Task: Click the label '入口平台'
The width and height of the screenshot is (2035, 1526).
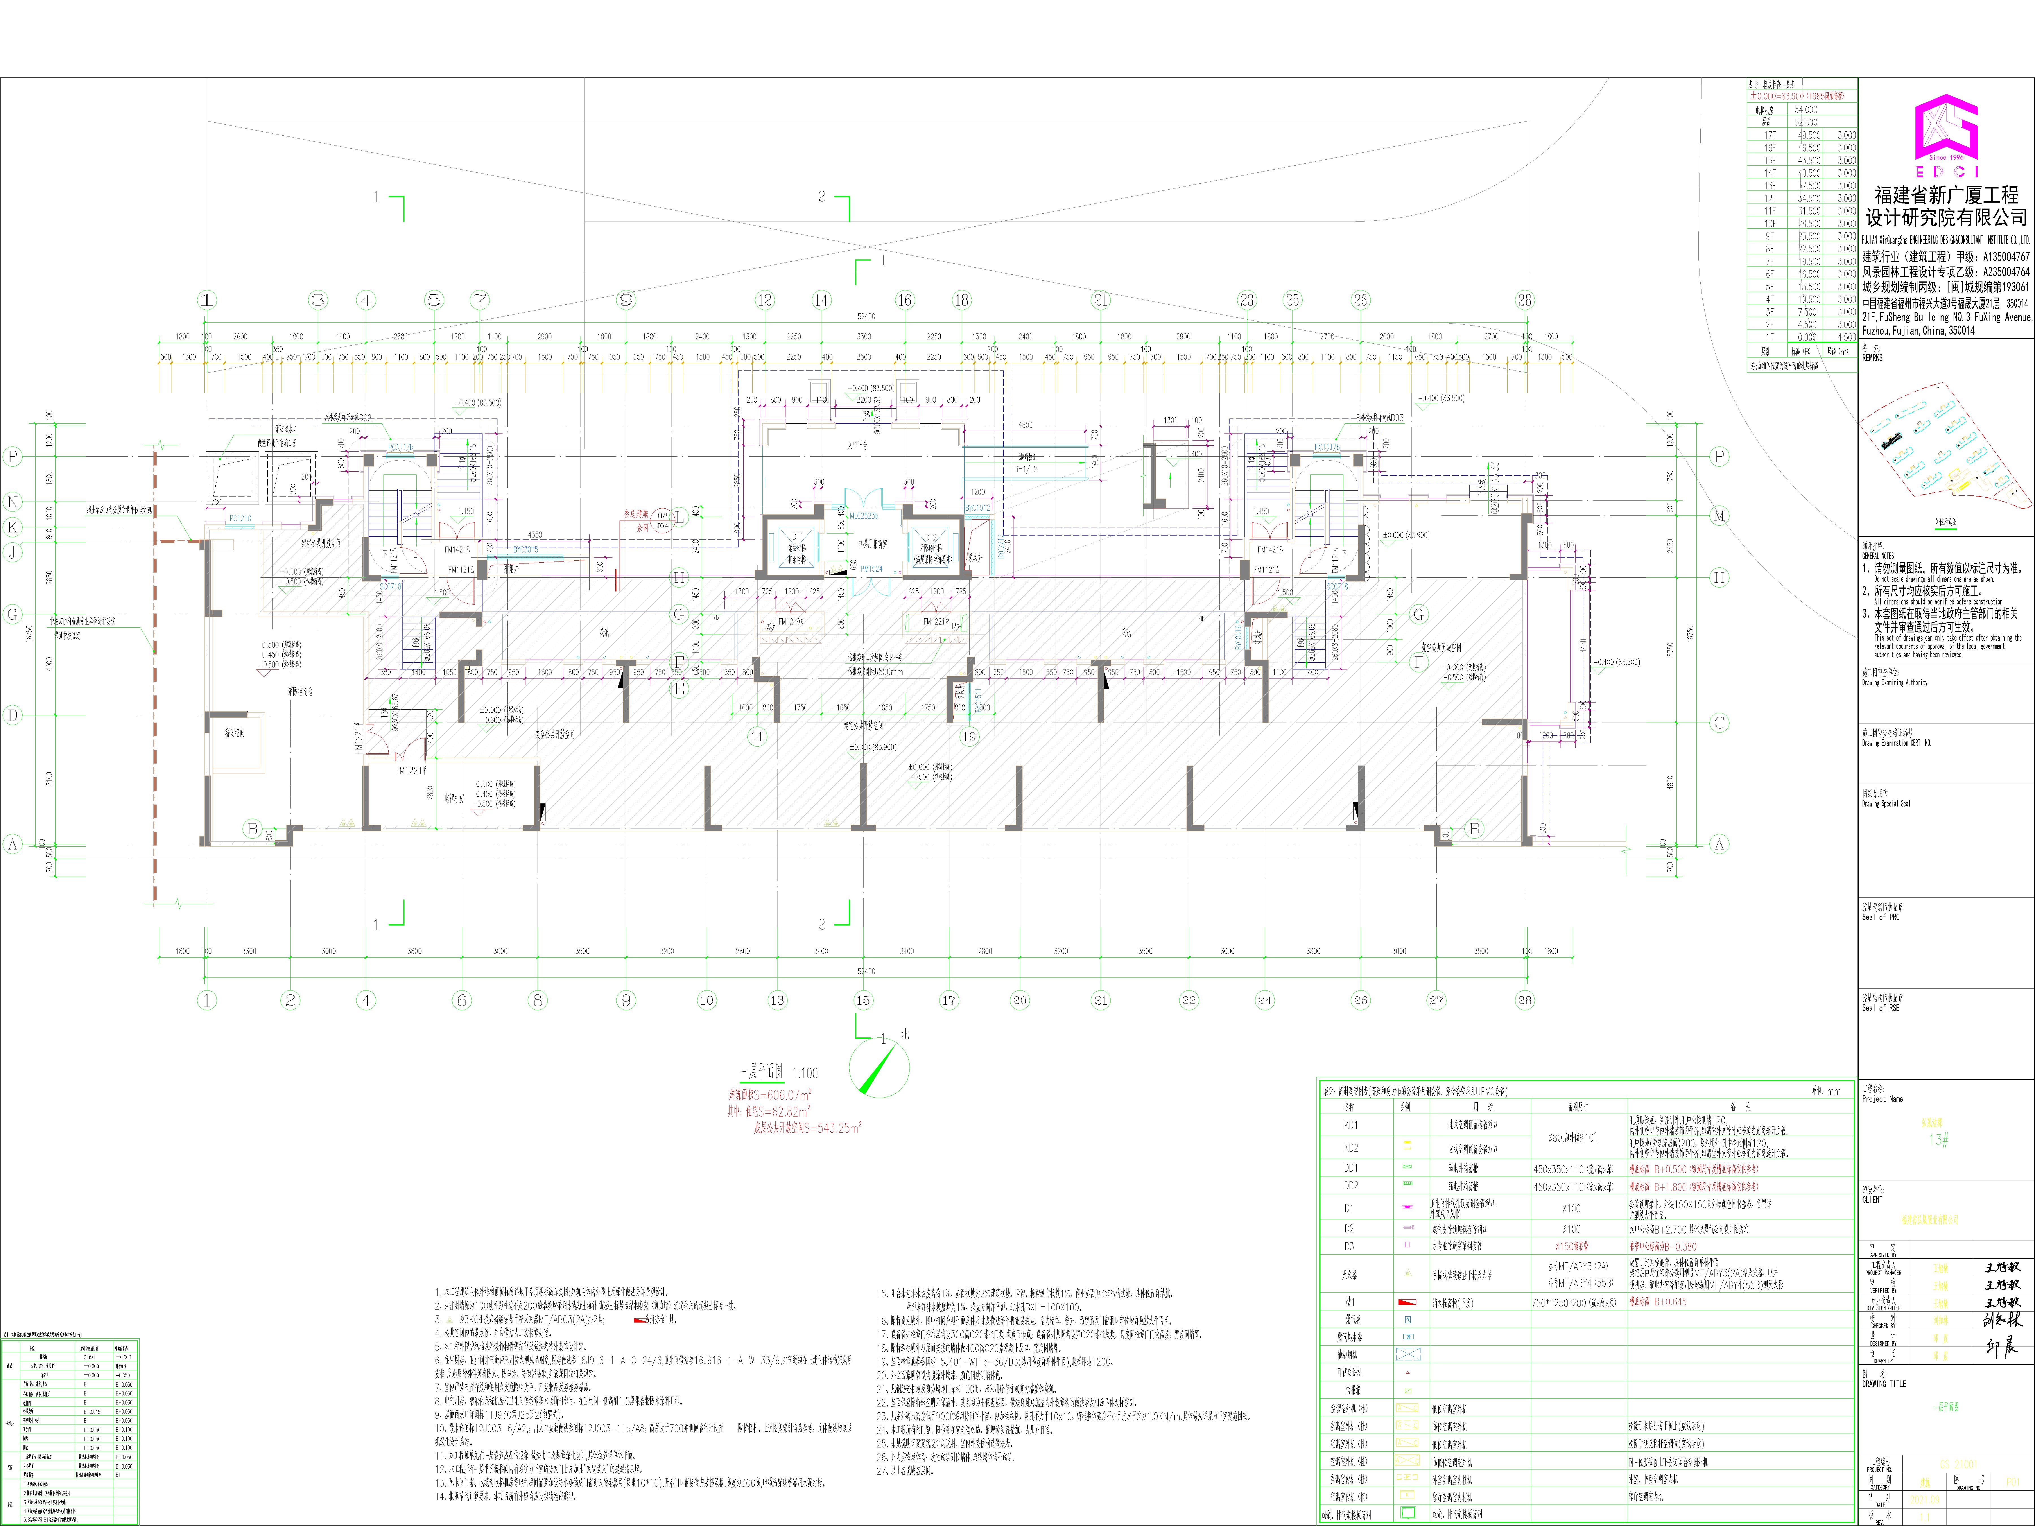Action: coord(858,445)
